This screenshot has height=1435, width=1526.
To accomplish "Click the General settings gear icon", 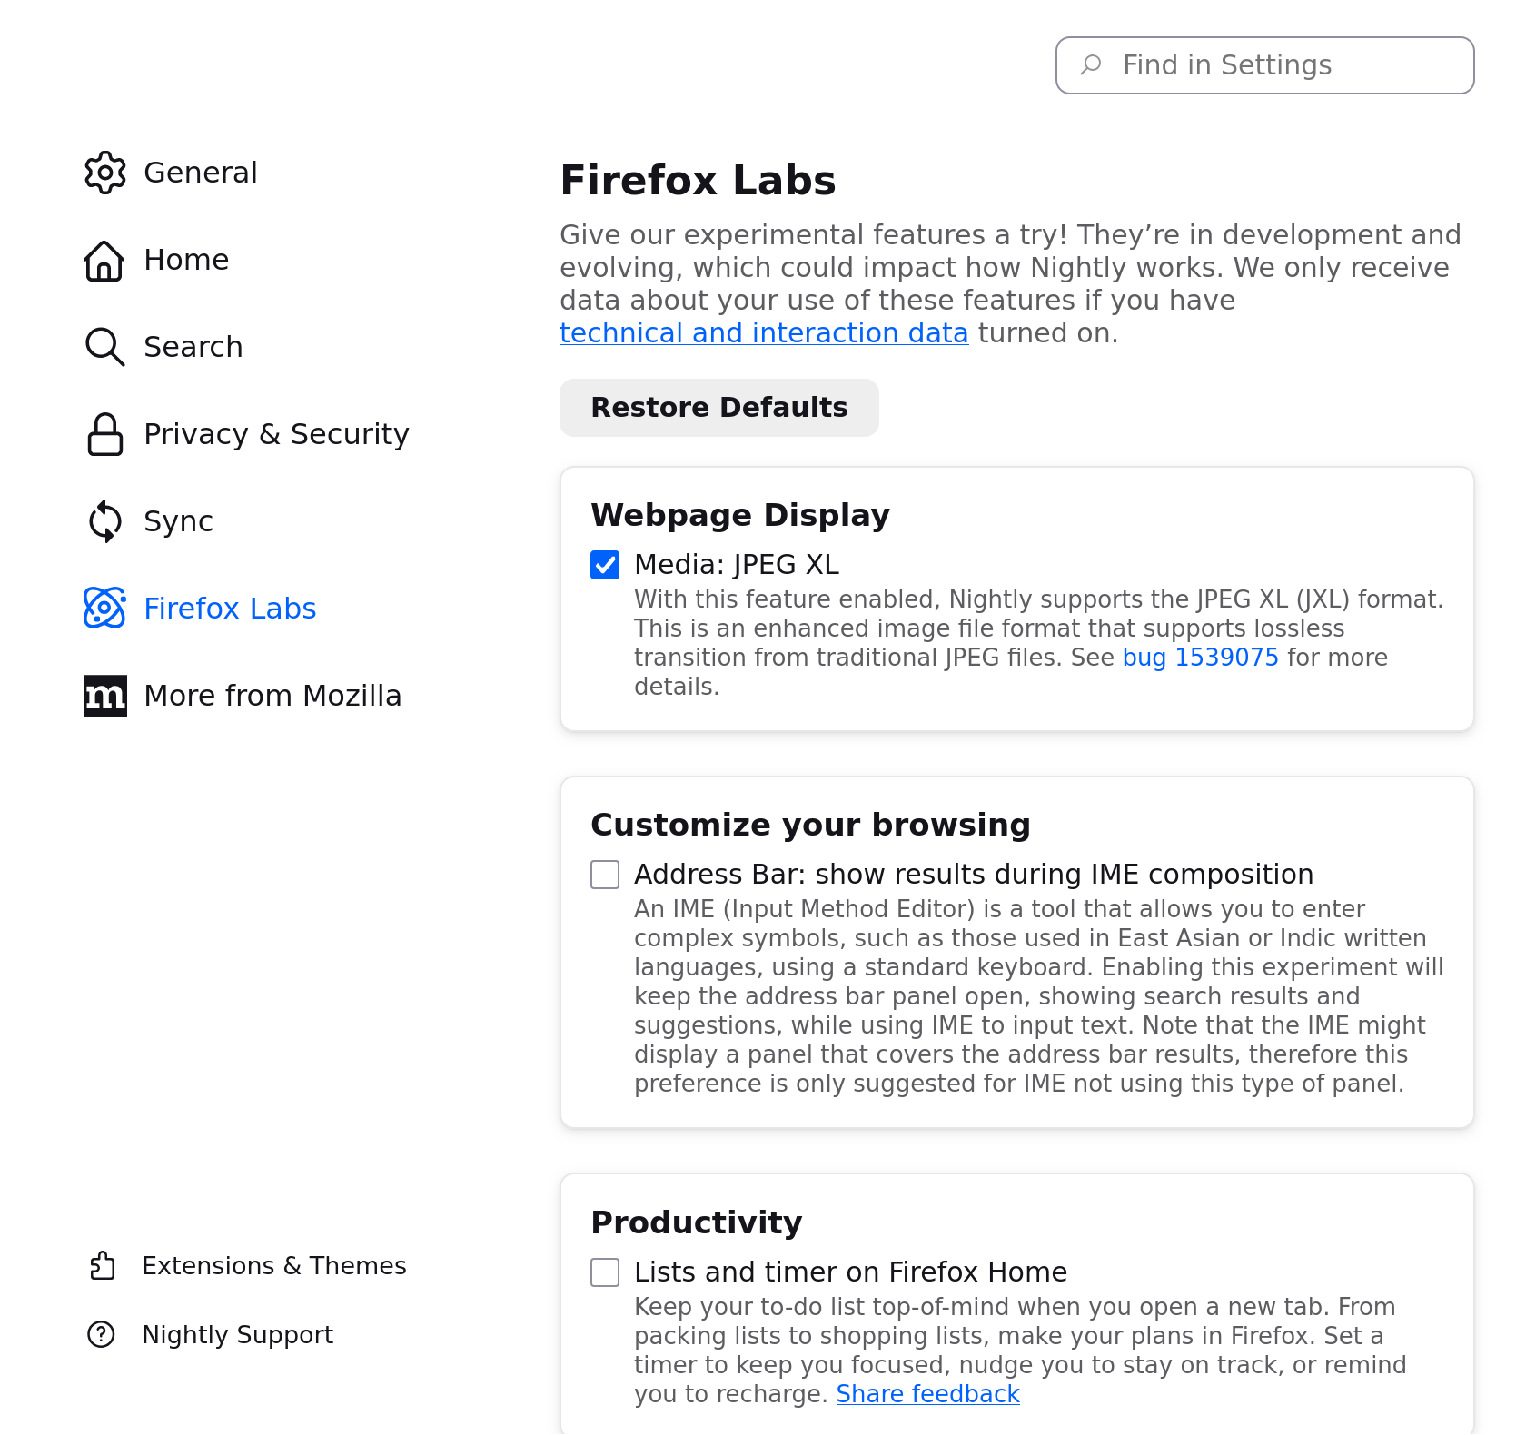I will (x=104, y=173).
